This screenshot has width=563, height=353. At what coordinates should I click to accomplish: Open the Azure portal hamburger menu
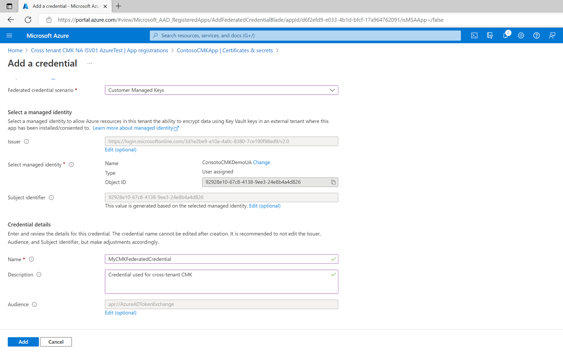[9, 35]
